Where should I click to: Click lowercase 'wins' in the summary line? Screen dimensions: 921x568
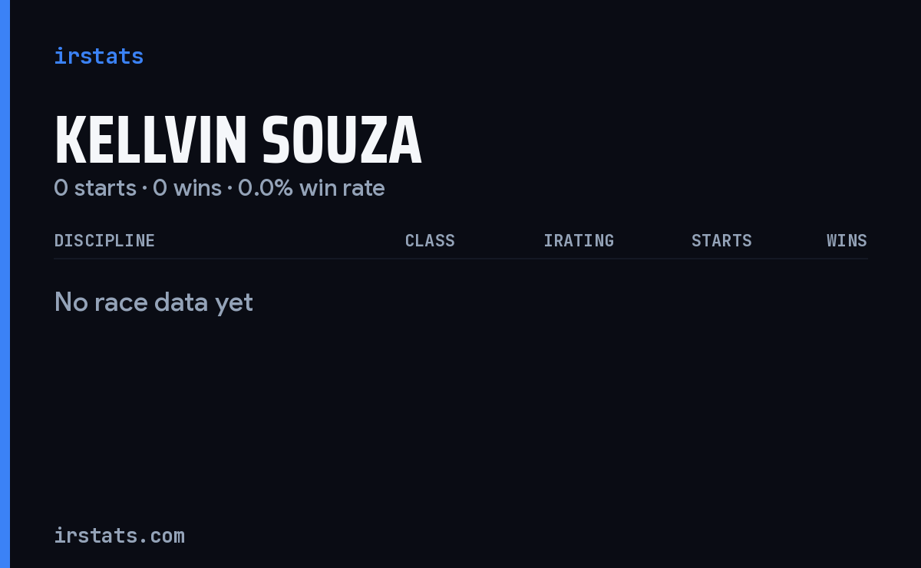pyautogui.click(x=197, y=188)
